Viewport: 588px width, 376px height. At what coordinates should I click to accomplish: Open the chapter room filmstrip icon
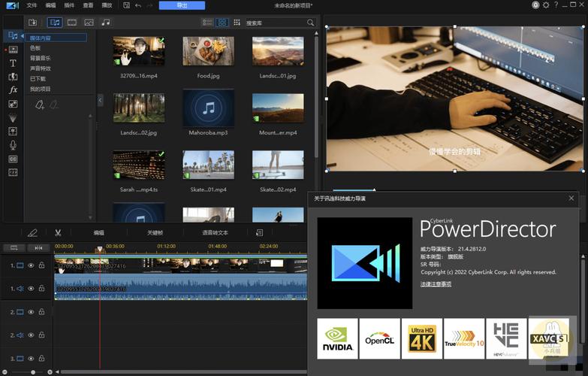pyautogui.click(x=13, y=172)
